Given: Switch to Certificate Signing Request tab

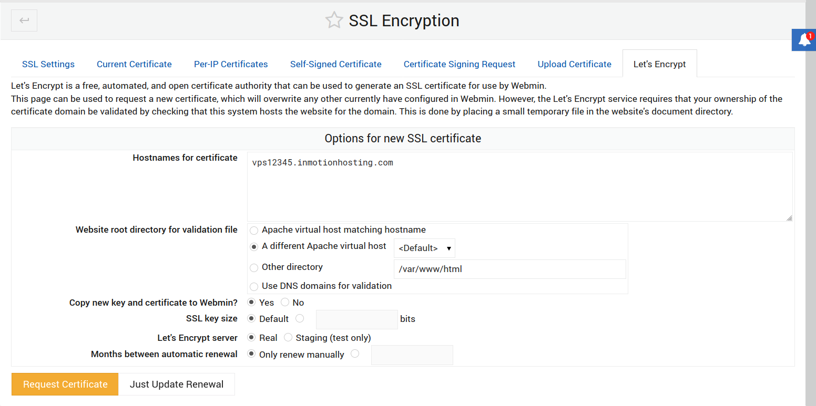Looking at the screenshot, I should pyautogui.click(x=460, y=64).
